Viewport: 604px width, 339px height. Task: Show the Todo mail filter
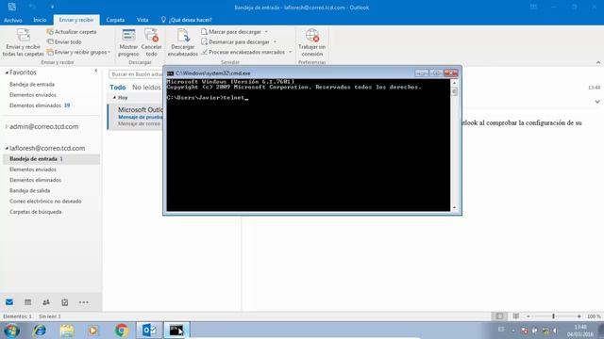(117, 88)
